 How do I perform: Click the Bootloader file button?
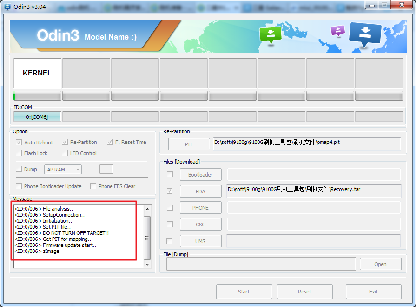[x=201, y=175]
